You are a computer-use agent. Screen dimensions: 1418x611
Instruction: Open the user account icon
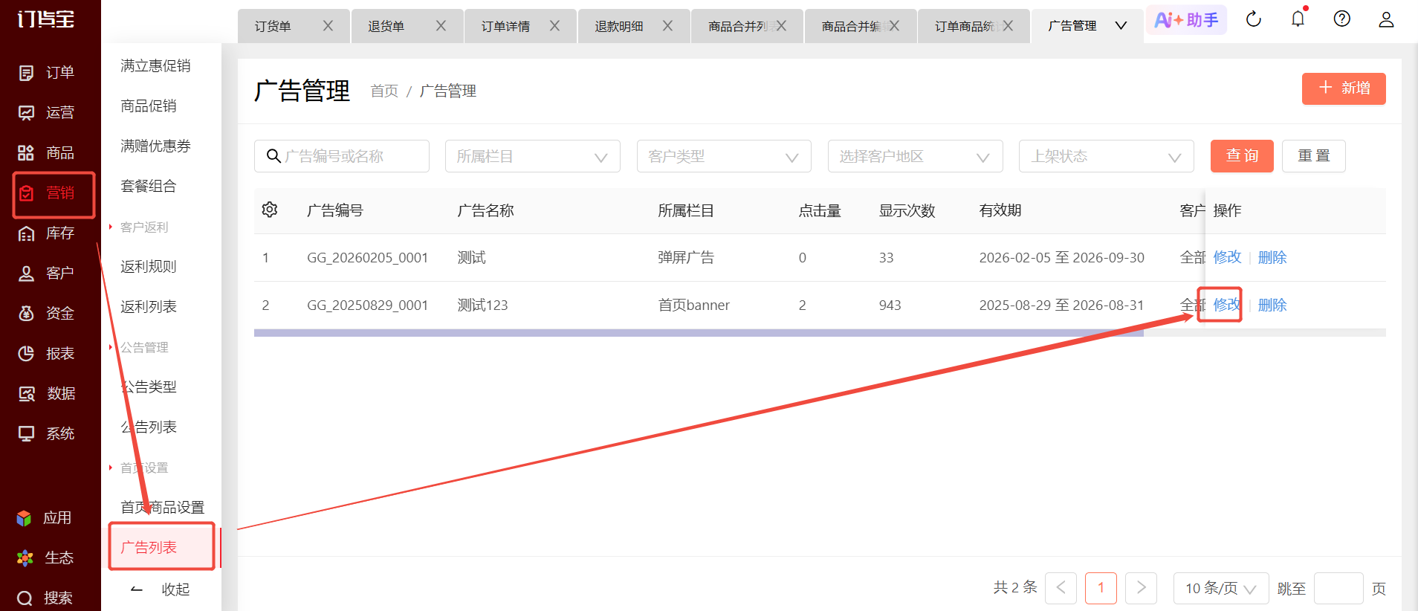point(1386,19)
